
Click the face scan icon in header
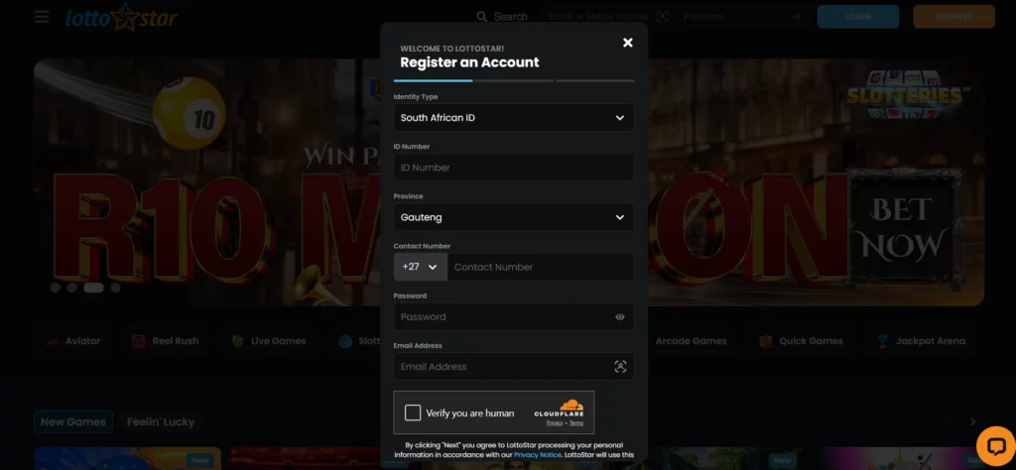[662, 17]
